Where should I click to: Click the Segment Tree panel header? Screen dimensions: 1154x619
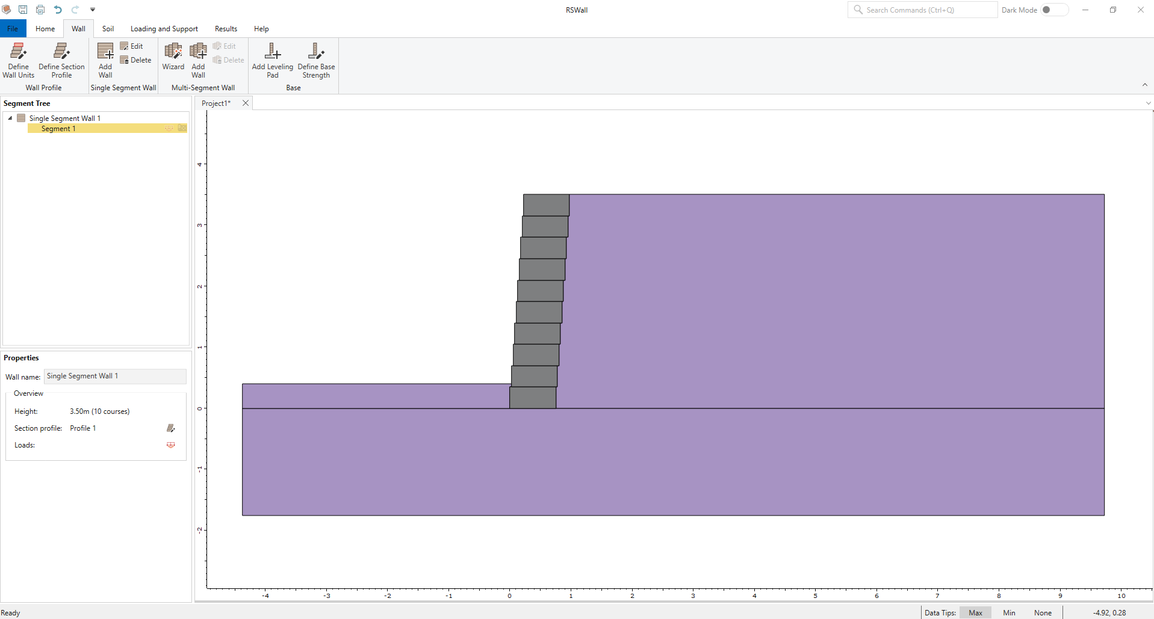click(26, 103)
